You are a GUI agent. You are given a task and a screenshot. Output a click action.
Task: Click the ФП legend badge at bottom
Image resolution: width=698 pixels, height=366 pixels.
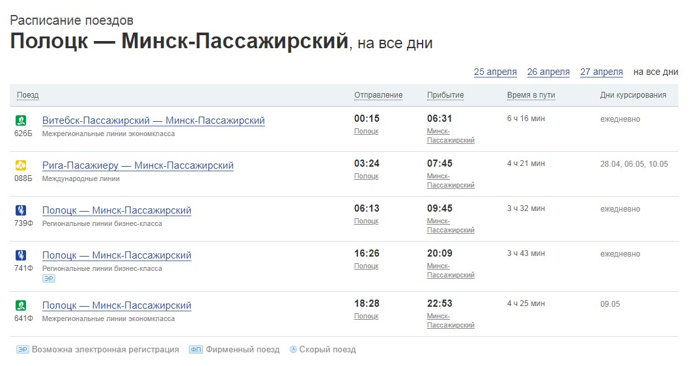click(x=195, y=350)
